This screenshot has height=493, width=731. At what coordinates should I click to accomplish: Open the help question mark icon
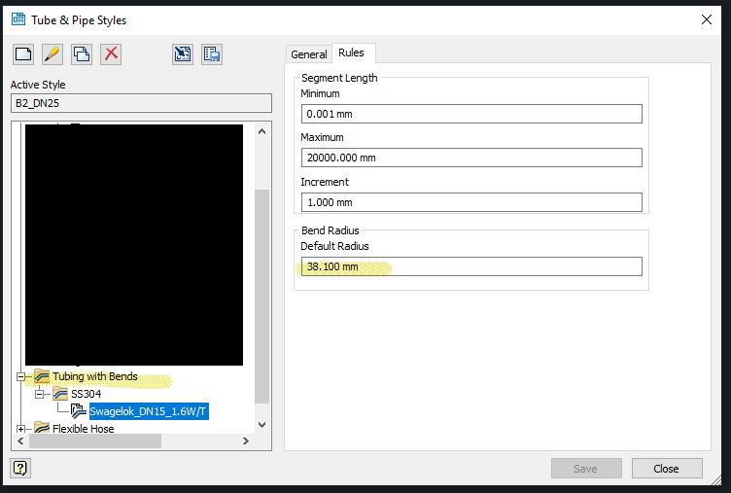[x=20, y=468]
